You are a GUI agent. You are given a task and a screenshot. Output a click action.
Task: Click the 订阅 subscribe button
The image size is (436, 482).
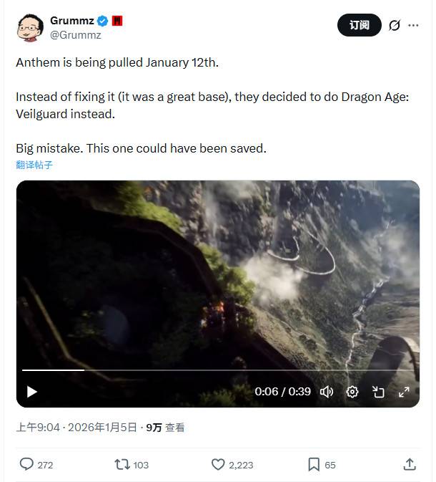pyautogui.click(x=360, y=25)
